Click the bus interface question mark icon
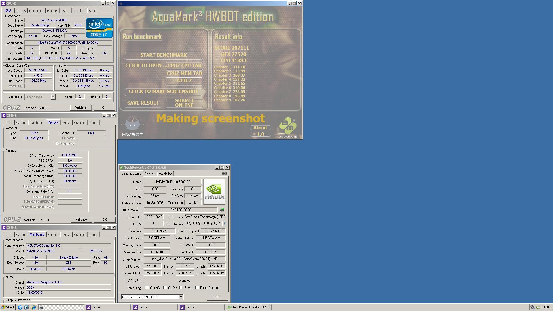The image size is (553, 311). tap(224, 224)
